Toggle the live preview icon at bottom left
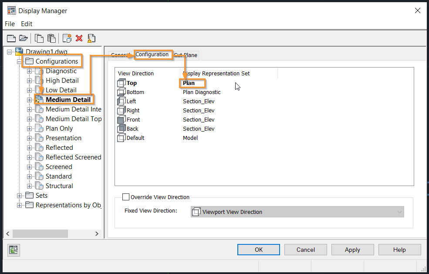Viewport: 429px width, 274px height. [x=14, y=250]
